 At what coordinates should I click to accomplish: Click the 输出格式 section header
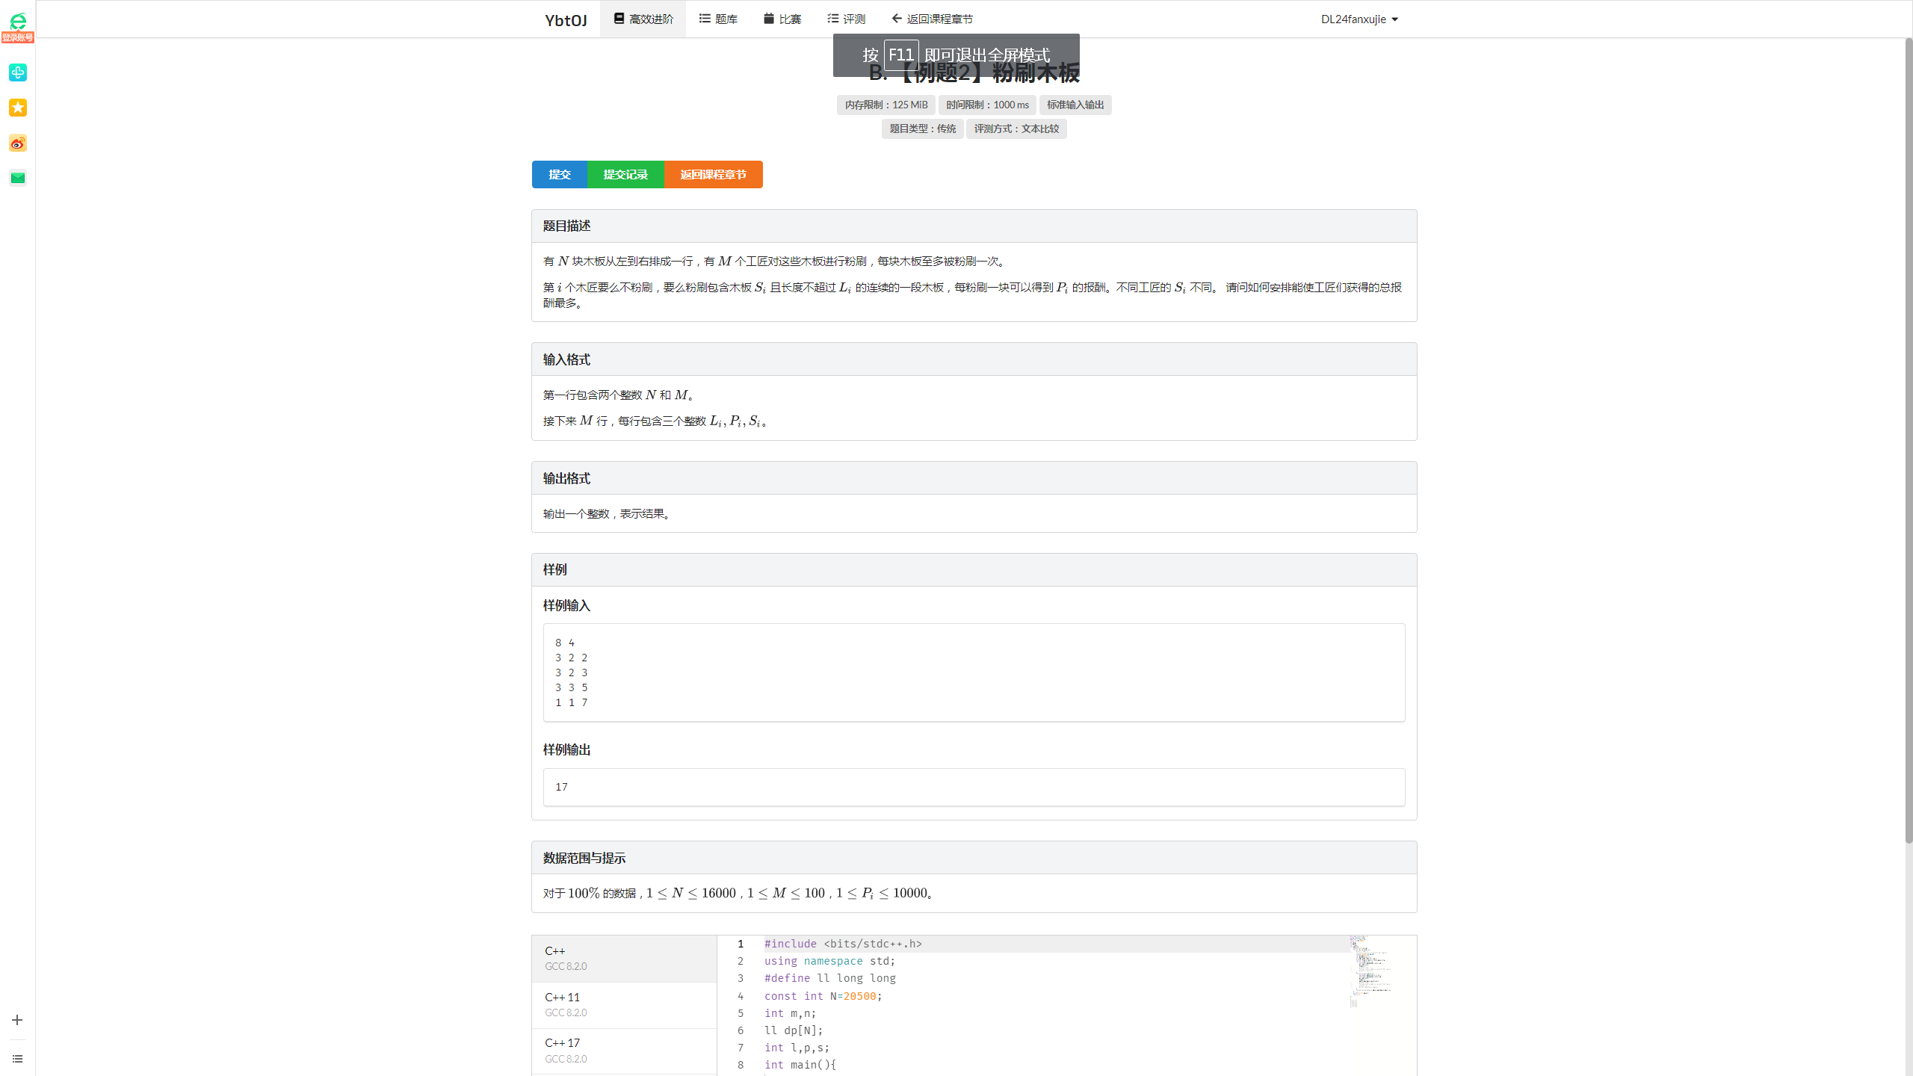coord(974,478)
